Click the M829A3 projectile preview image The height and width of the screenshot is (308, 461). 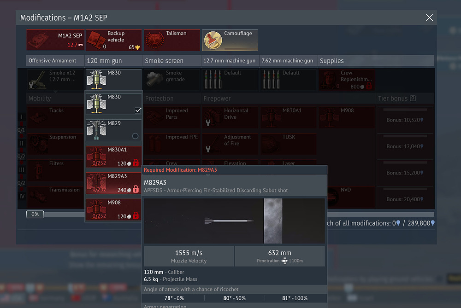234,221
